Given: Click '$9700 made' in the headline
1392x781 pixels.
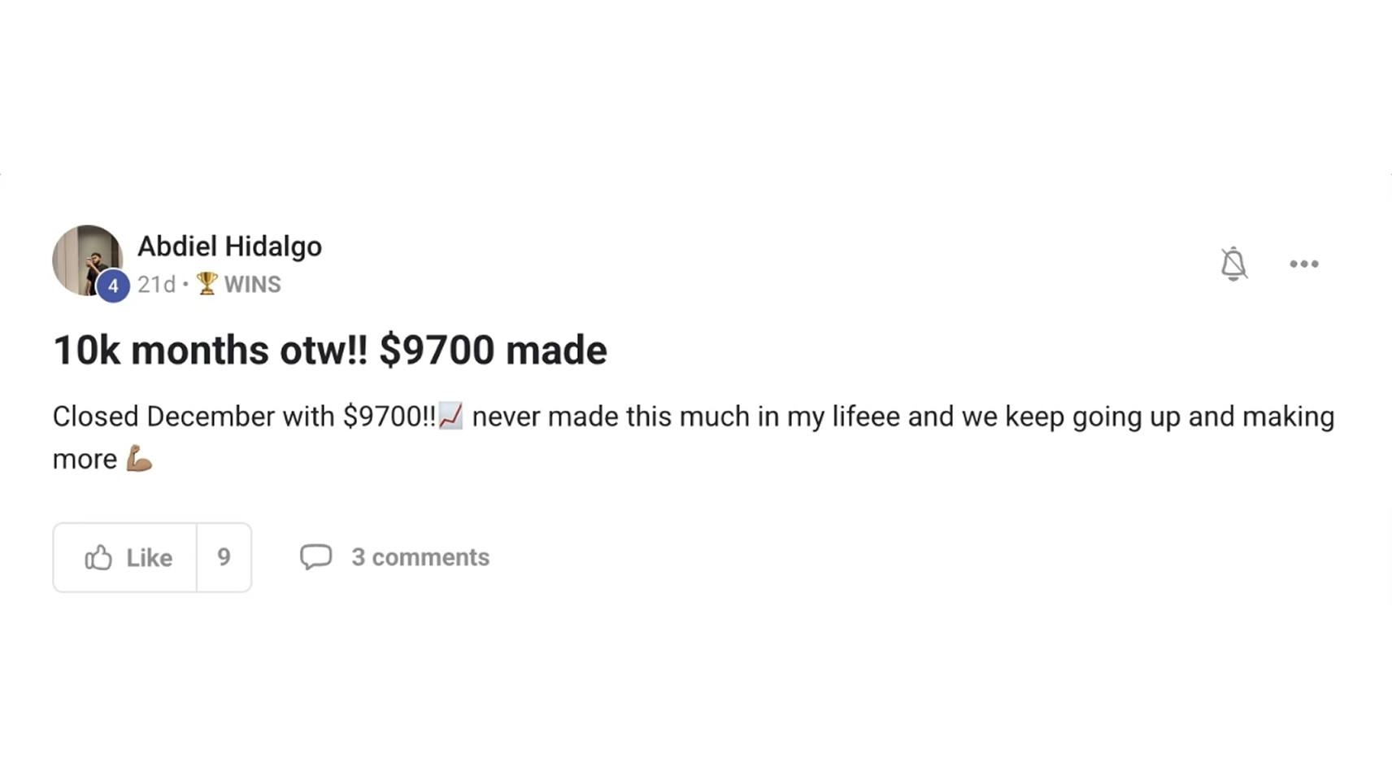Looking at the screenshot, I should [493, 351].
